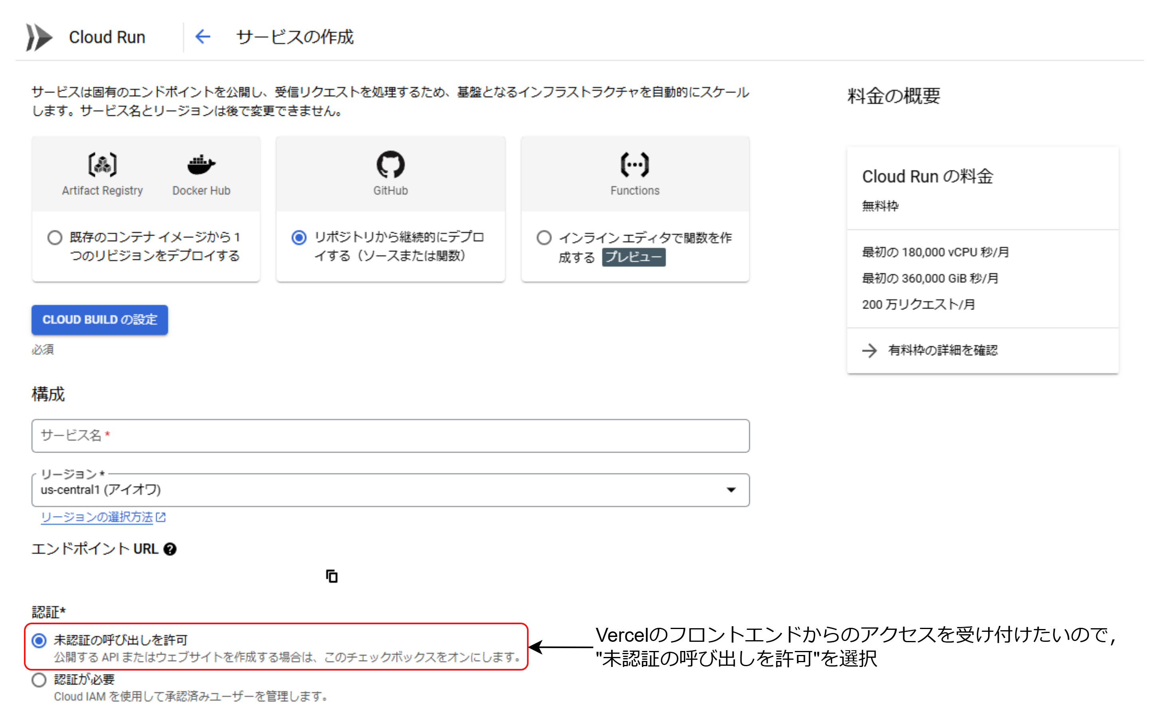
Task: Select the Functions source icon
Action: tap(635, 165)
